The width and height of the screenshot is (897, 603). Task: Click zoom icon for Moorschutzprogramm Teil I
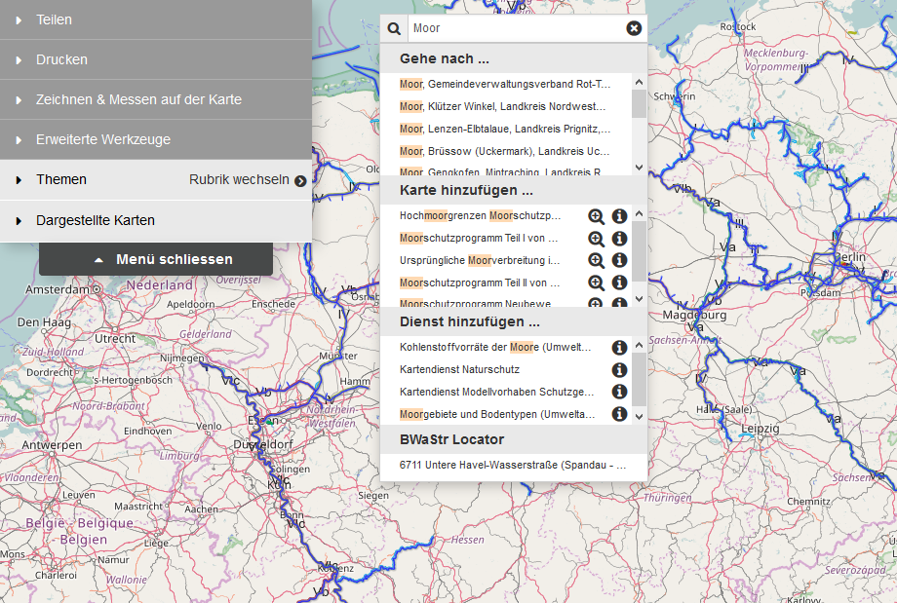(596, 238)
